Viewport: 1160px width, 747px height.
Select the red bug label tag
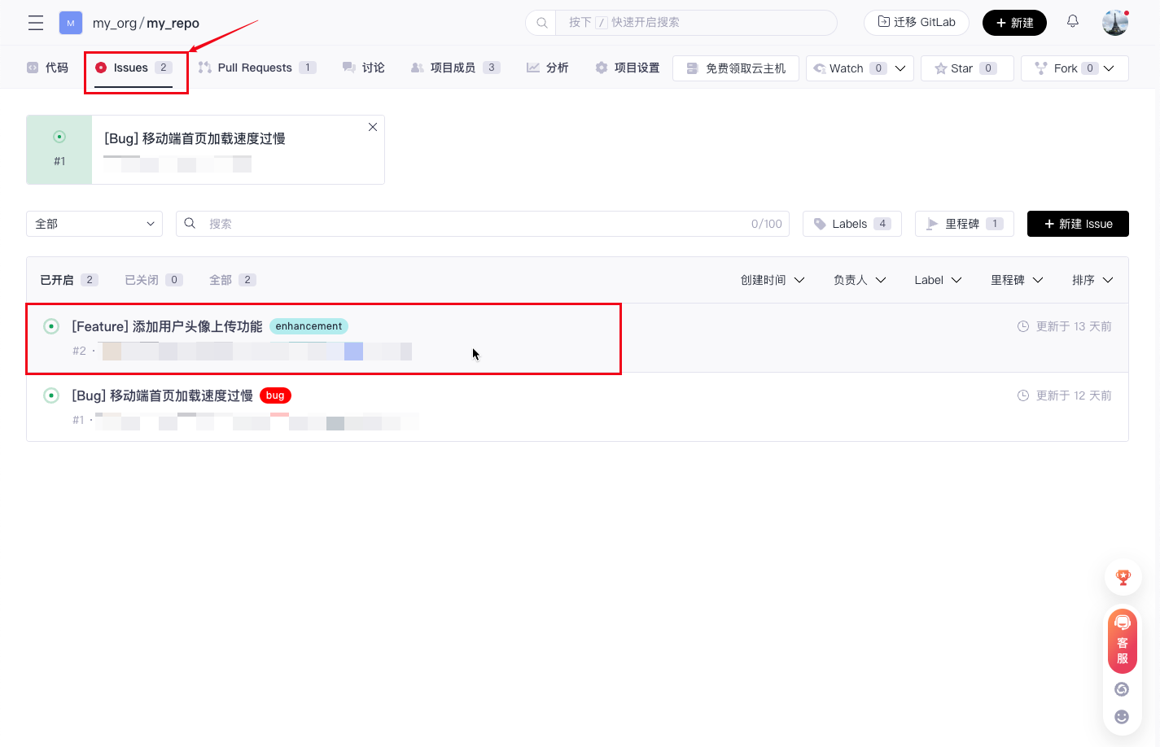coord(275,395)
